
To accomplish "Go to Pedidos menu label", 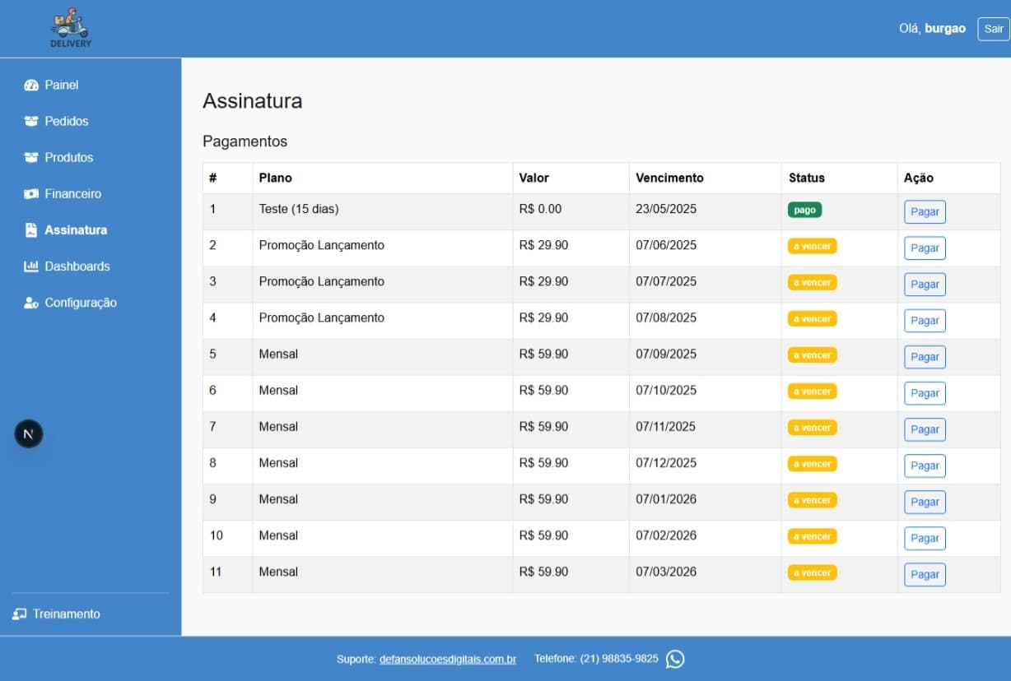I will point(67,122).
